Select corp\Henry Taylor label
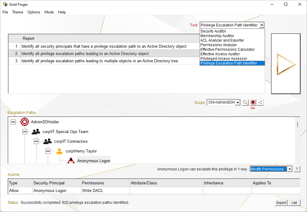 pyautogui.click(x=81, y=151)
